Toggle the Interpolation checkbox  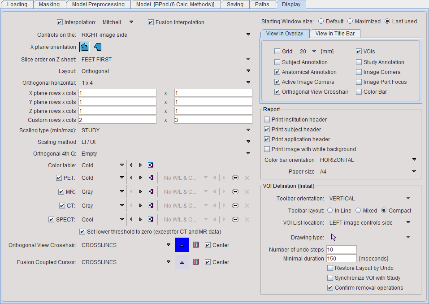[x=60, y=22]
